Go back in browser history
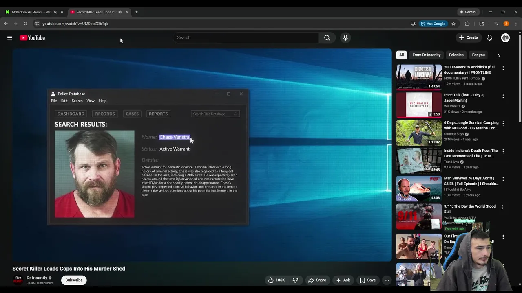 pos(6,24)
